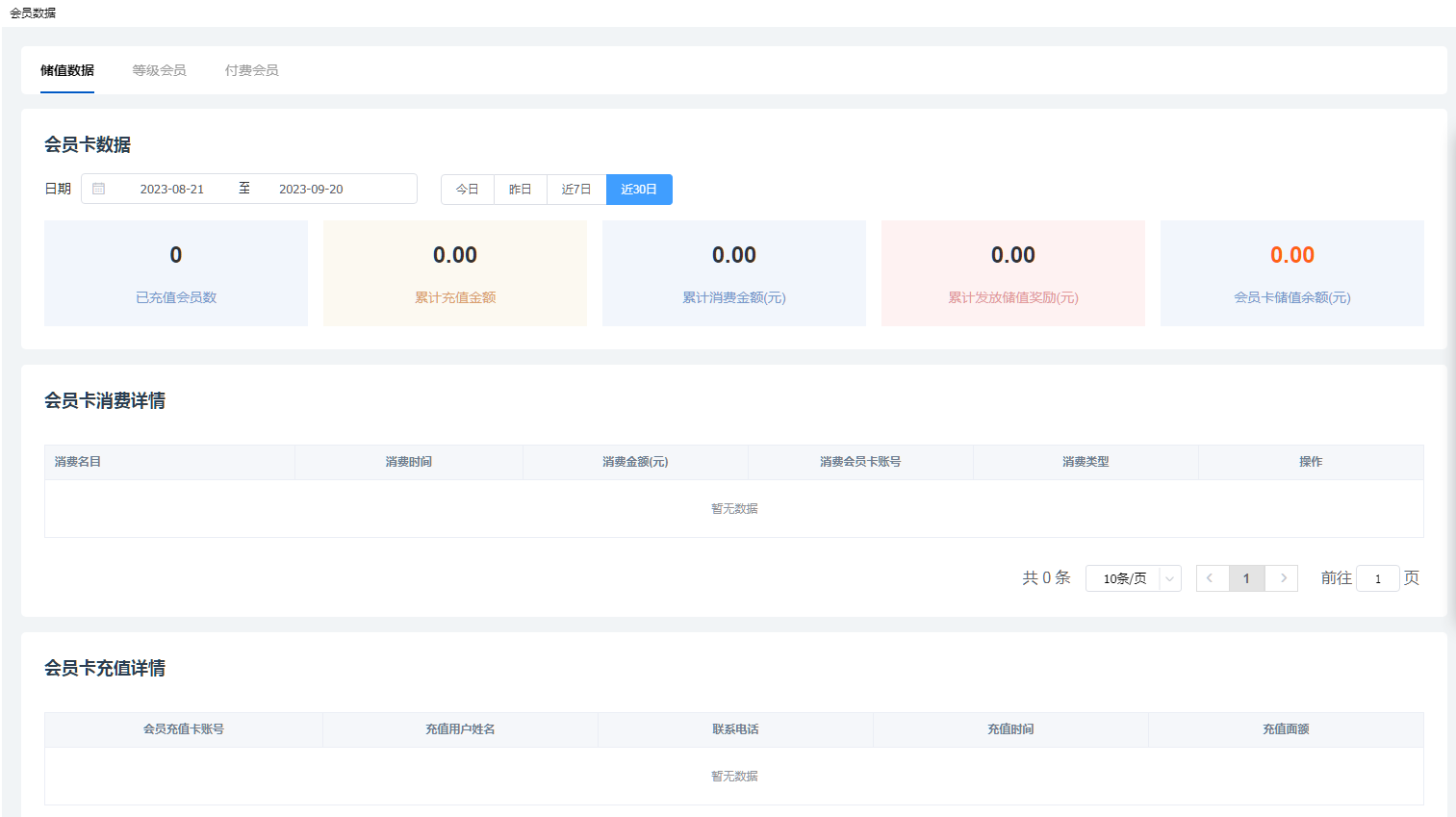Screen dimensions: 1456x817
Task: Click the 充值时间 column header
Action: pyautogui.click(x=1010, y=729)
